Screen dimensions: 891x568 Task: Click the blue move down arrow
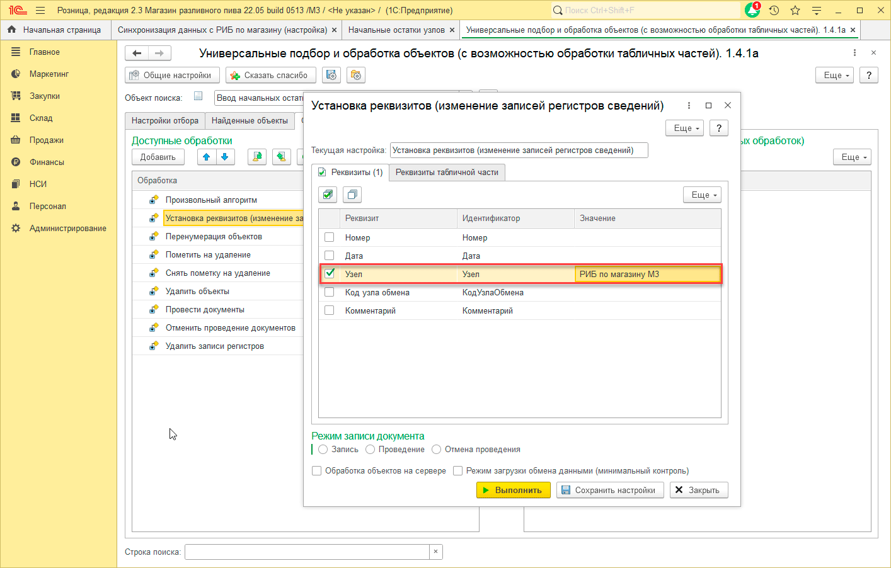tap(225, 157)
